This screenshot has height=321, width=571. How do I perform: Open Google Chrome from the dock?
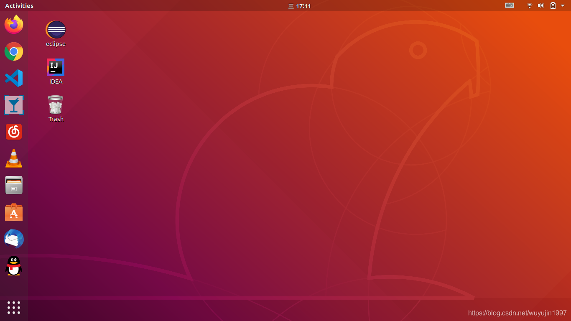click(14, 51)
